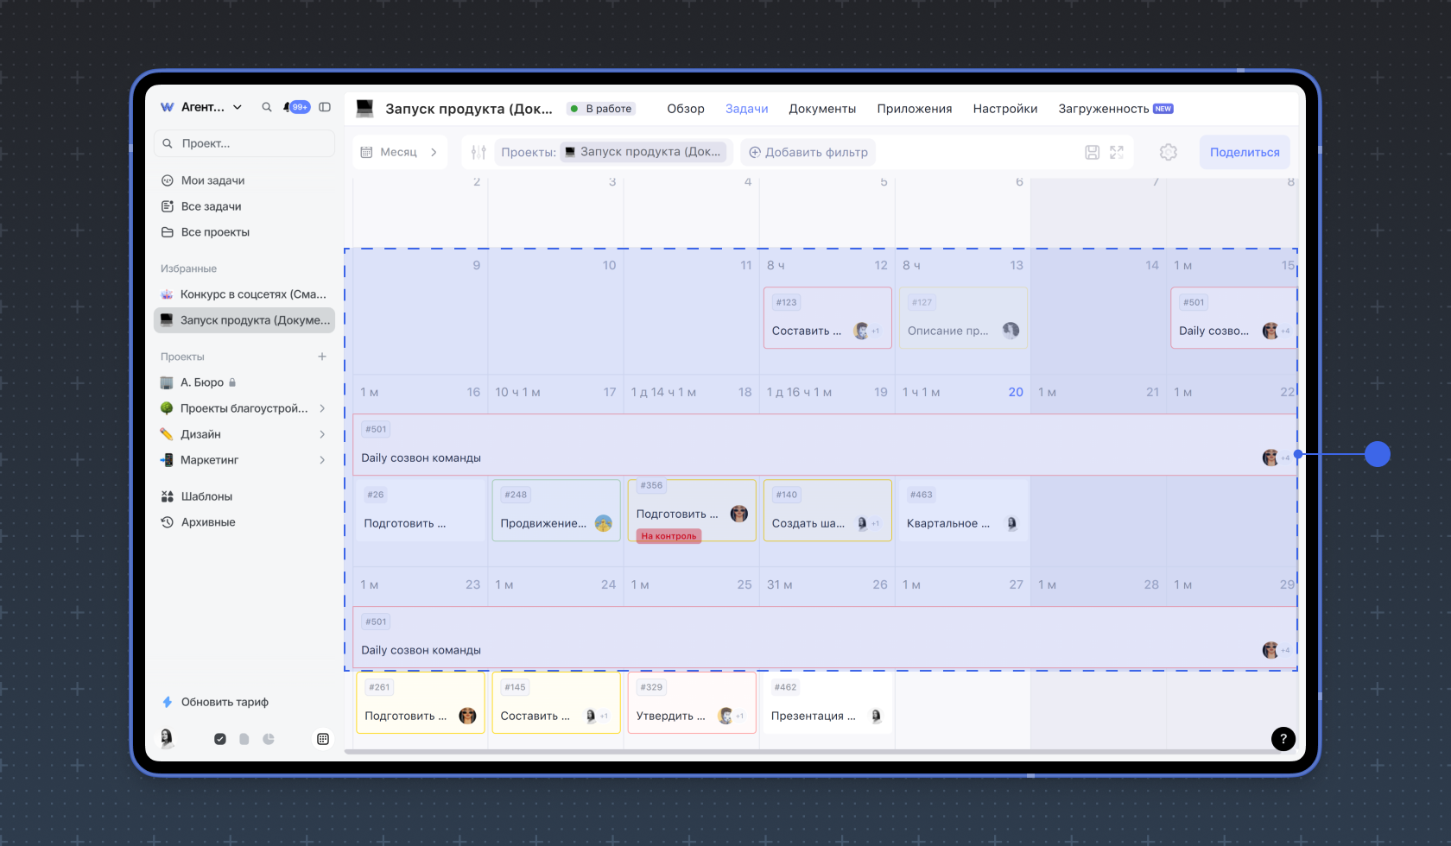Image resolution: width=1451 pixels, height=846 pixels.
Task: Save the current filter with the floppy icon
Action: click(x=1092, y=152)
